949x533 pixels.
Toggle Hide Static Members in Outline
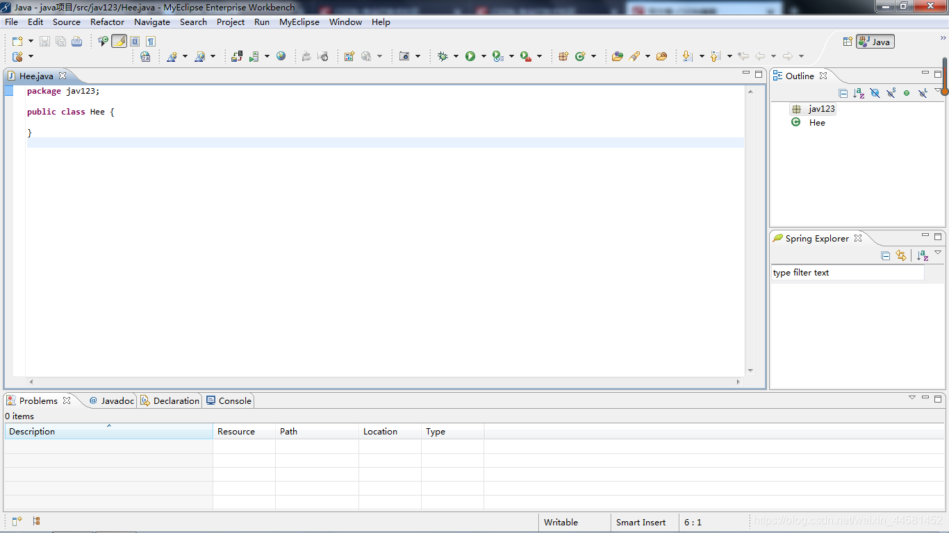point(891,93)
